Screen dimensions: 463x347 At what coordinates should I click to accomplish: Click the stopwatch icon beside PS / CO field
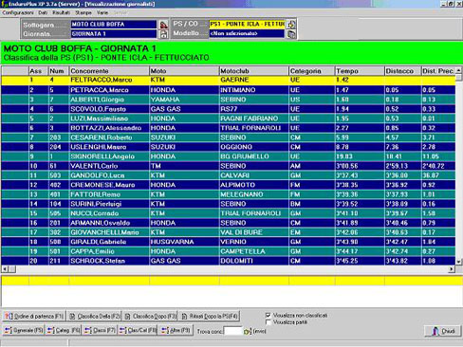tap(291, 24)
